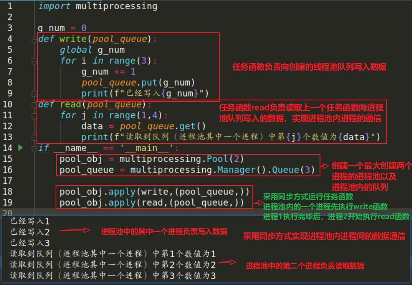Click 'pool_obj.apply(write,(pool_queue,))' line

pos(154,192)
